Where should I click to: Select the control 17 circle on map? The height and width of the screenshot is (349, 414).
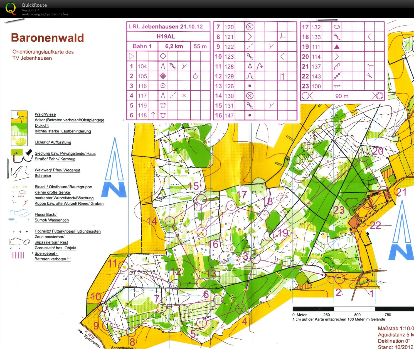coord(231,205)
